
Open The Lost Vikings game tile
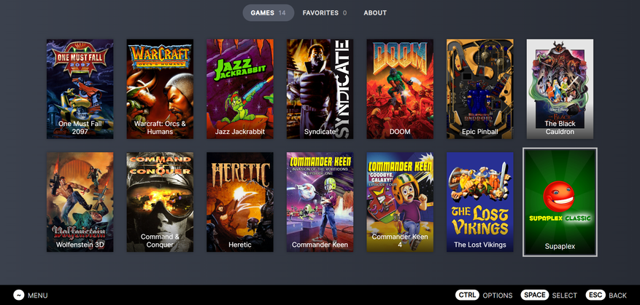click(x=480, y=202)
